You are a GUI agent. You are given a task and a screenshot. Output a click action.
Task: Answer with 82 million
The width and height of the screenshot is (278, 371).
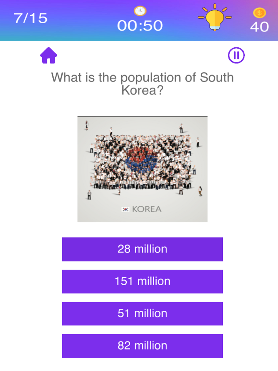point(142,346)
